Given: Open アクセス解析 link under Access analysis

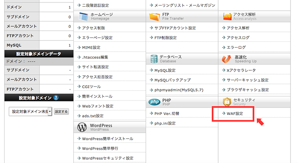Looking at the screenshot, I should (x=238, y=28).
